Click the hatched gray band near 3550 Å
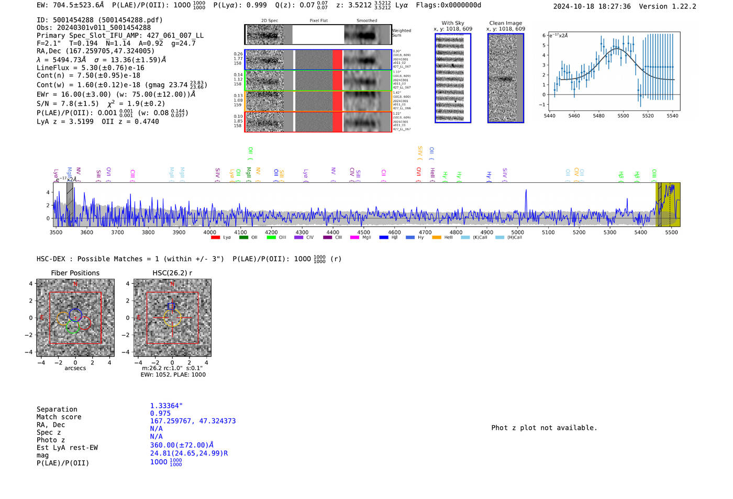The height and width of the screenshot is (499, 733). point(70,204)
